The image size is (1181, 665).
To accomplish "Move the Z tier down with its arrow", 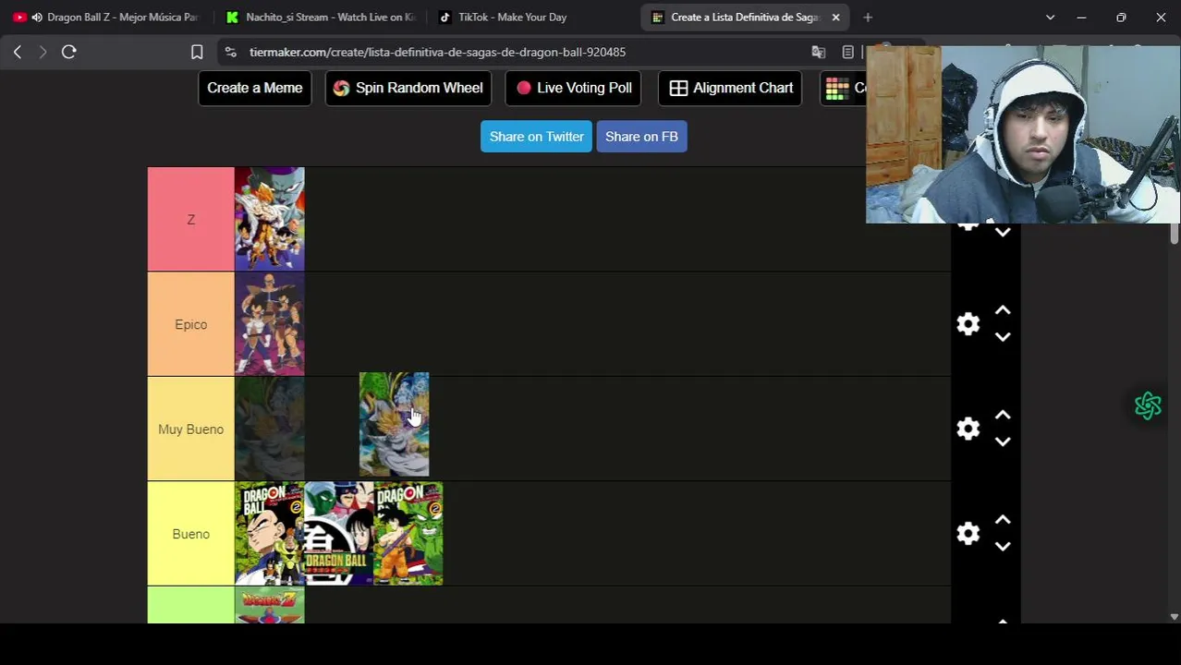I will point(1003,233).
